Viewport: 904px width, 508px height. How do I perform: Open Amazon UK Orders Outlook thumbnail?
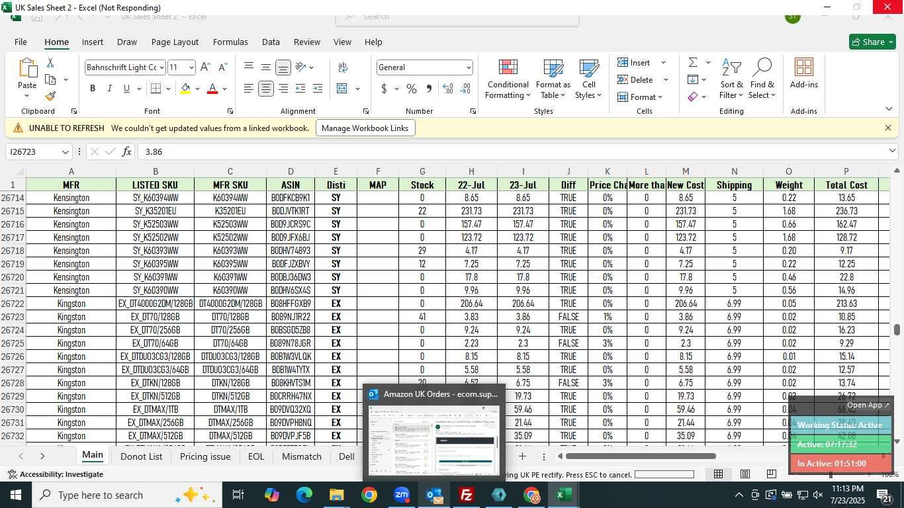click(434, 431)
